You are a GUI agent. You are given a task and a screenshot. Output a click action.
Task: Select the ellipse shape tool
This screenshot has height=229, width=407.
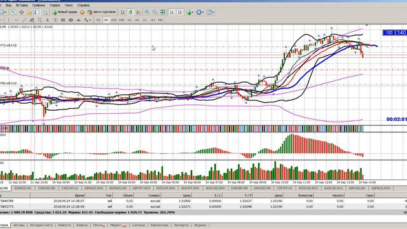(x=71, y=20)
